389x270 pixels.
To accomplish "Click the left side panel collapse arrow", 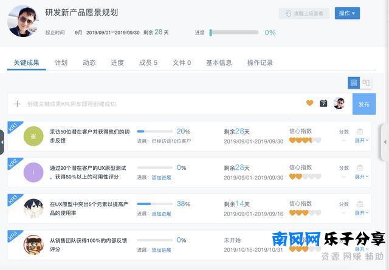I will pos(2,142).
